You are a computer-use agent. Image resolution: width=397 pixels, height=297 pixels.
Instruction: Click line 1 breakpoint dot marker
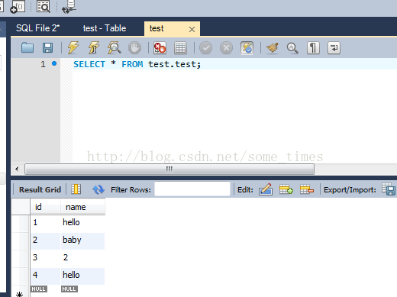tap(54, 63)
